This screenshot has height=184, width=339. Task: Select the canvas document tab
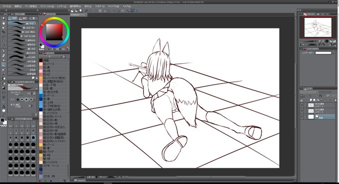coord(78,15)
